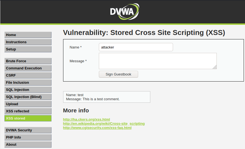Screen dimensions: 245x149
Task: Open the Brute Force section
Action: [x=28, y=61]
